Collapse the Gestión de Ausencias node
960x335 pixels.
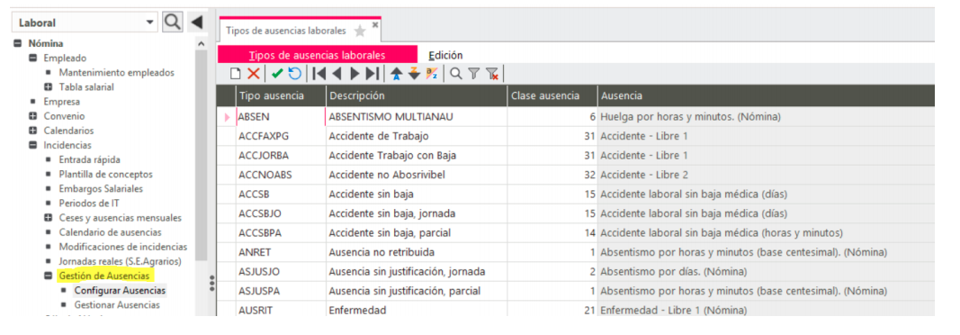pos(48,276)
